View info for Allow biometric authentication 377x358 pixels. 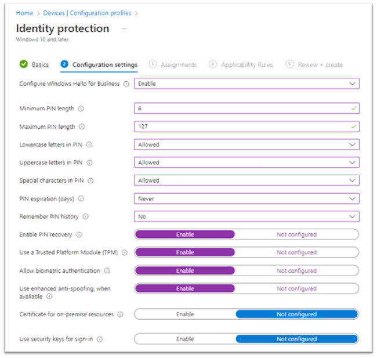coord(107,270)
